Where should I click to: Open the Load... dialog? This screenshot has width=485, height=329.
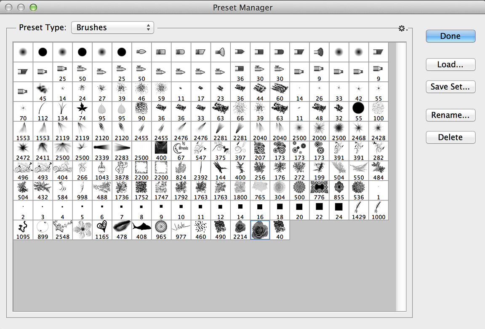pos(450,64)
